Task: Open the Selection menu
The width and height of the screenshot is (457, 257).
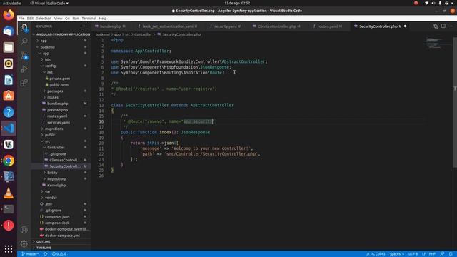Action: [x=44, y=18]
